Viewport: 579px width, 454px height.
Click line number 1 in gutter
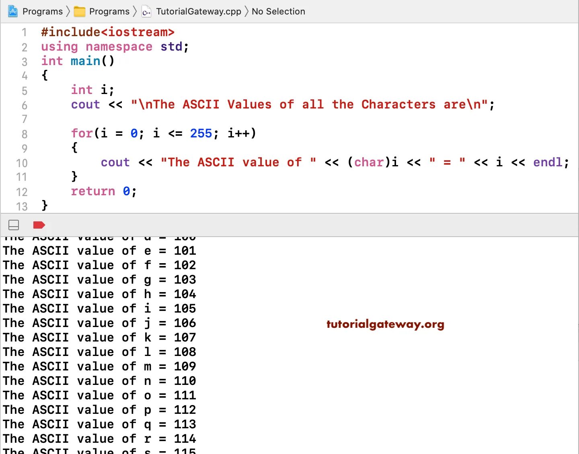pyautogui.click(x=24, y=33)
